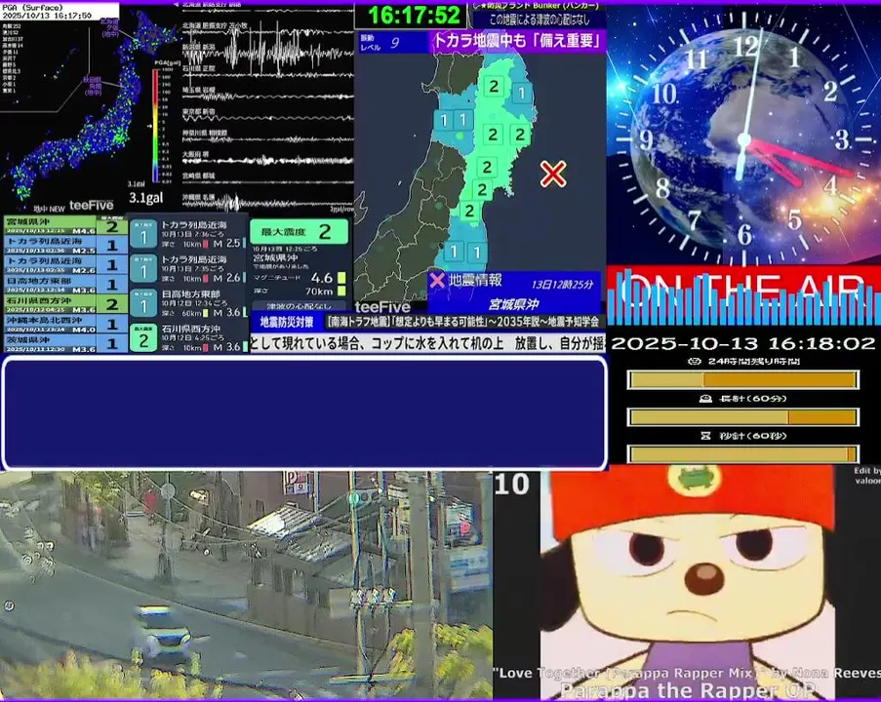Click the green digital clock reading 16:17:52
This screenshot has height=702, width=881.
(x=415, y=16)
